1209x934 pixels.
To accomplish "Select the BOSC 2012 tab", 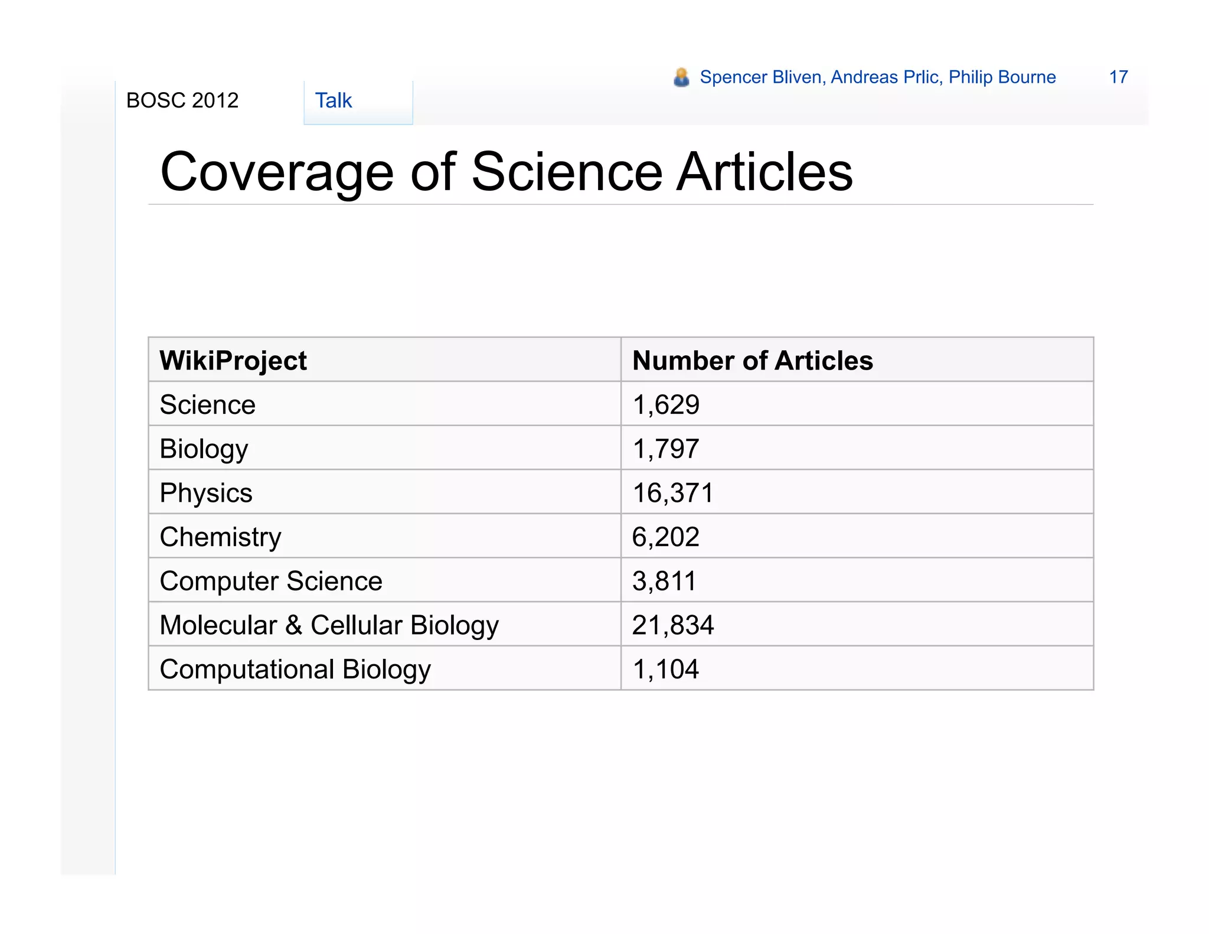I will 182,100.
